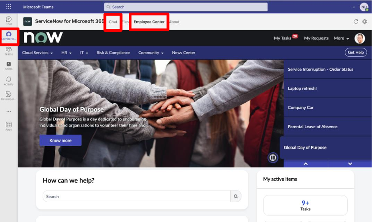
Task: Select the ServiceNow app in sidebar
Action: click(9, 36)
